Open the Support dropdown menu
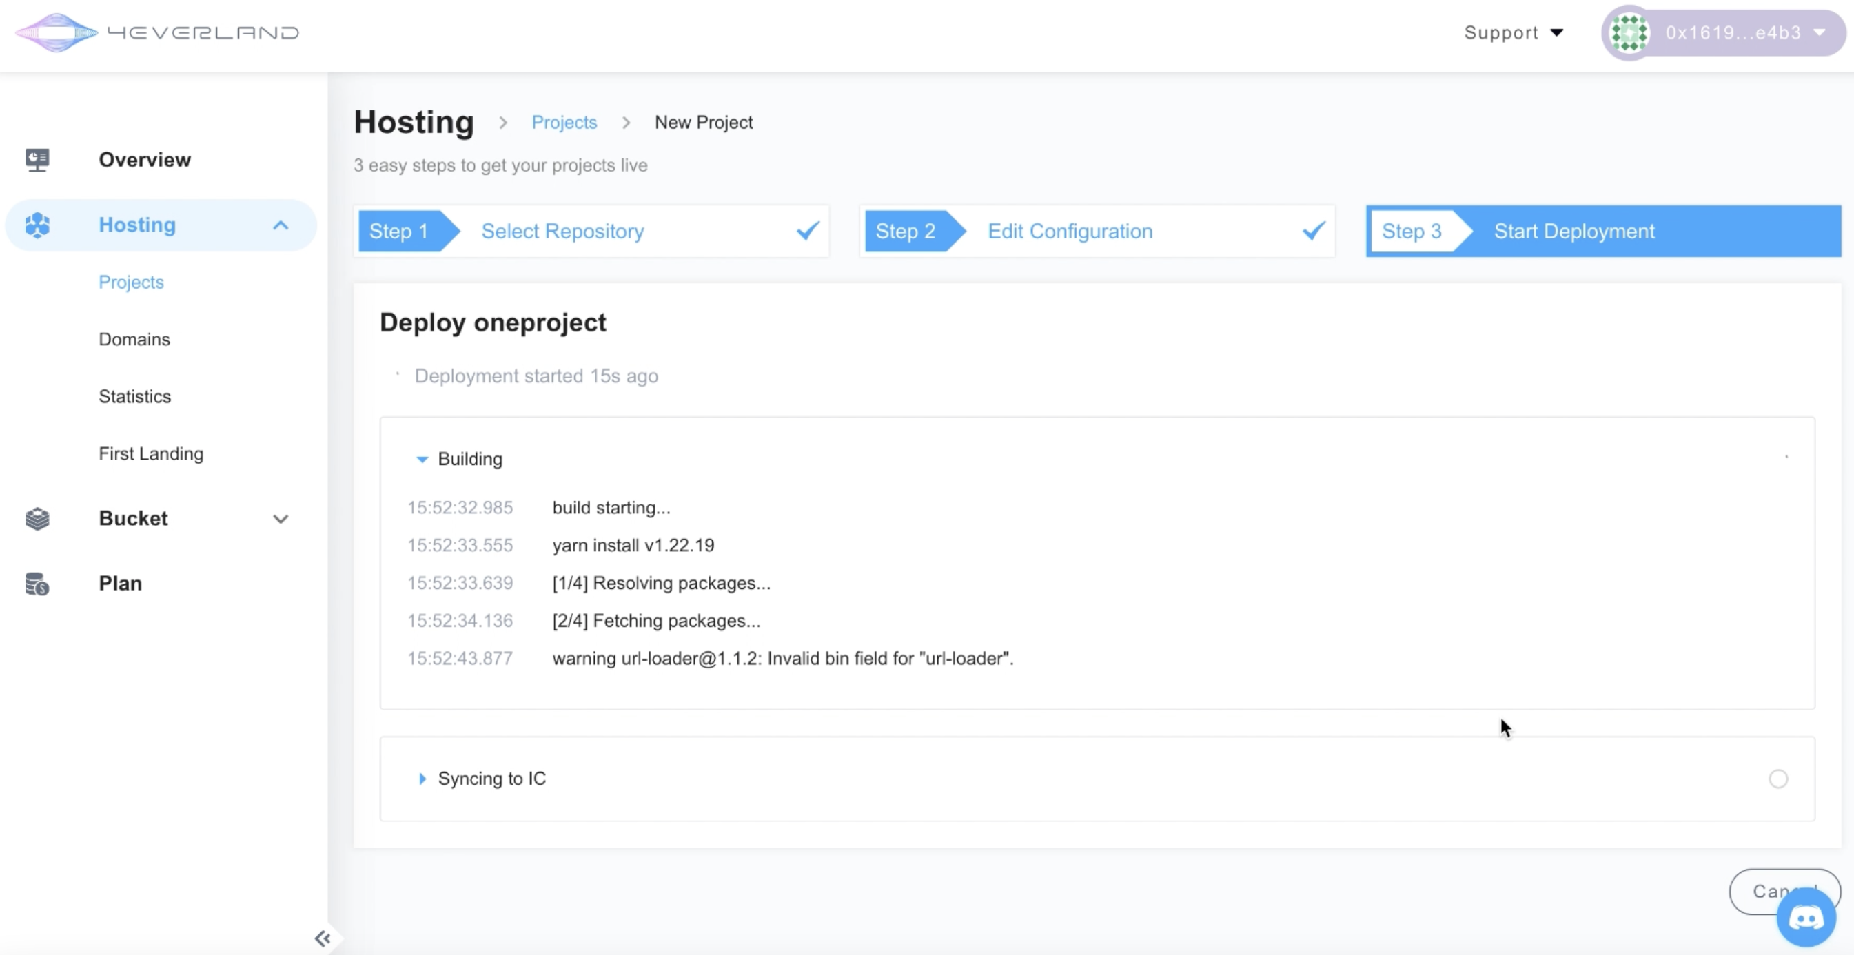Image resolution: width=1854 pixels, height=955 pixels. click(x=1514, y=33)
